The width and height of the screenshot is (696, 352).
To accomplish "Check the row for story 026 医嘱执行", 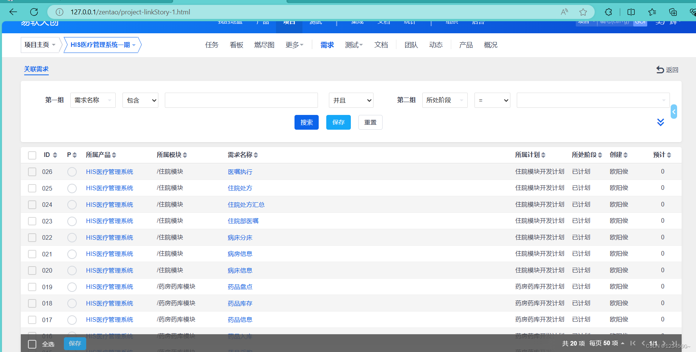I will 32,172.
